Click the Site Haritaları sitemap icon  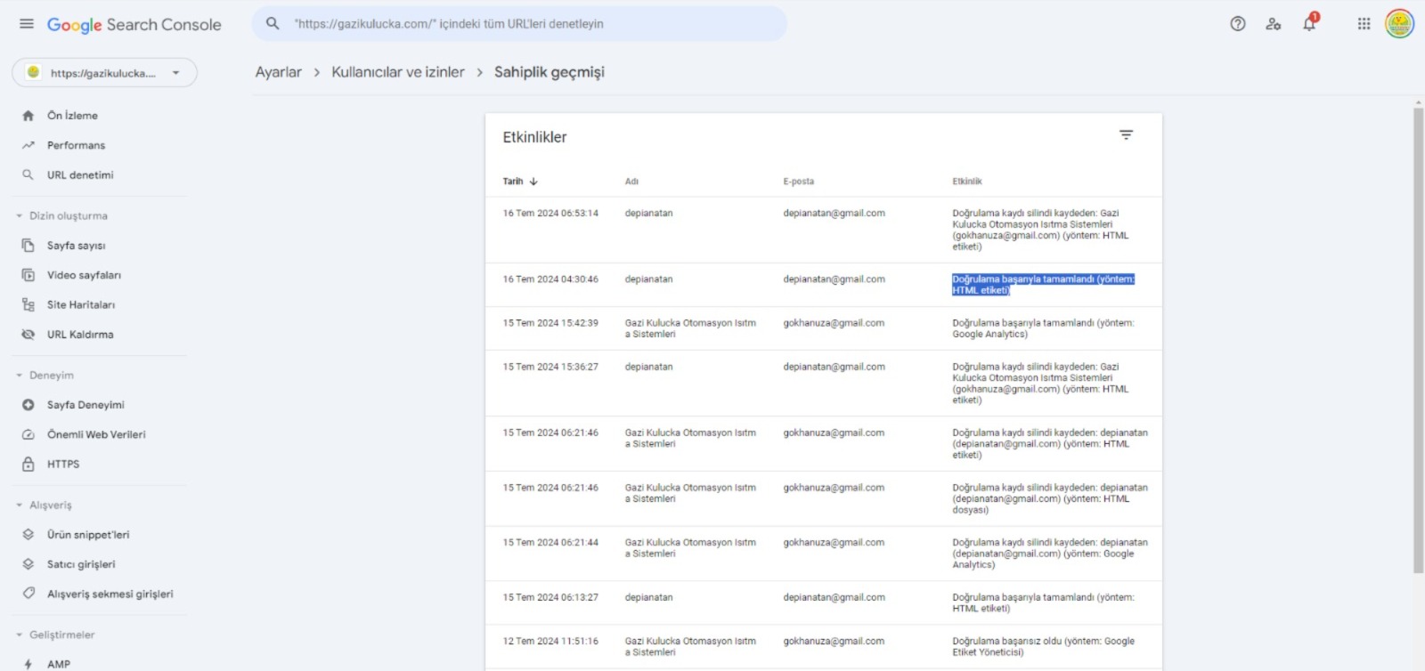click(28, 304)
